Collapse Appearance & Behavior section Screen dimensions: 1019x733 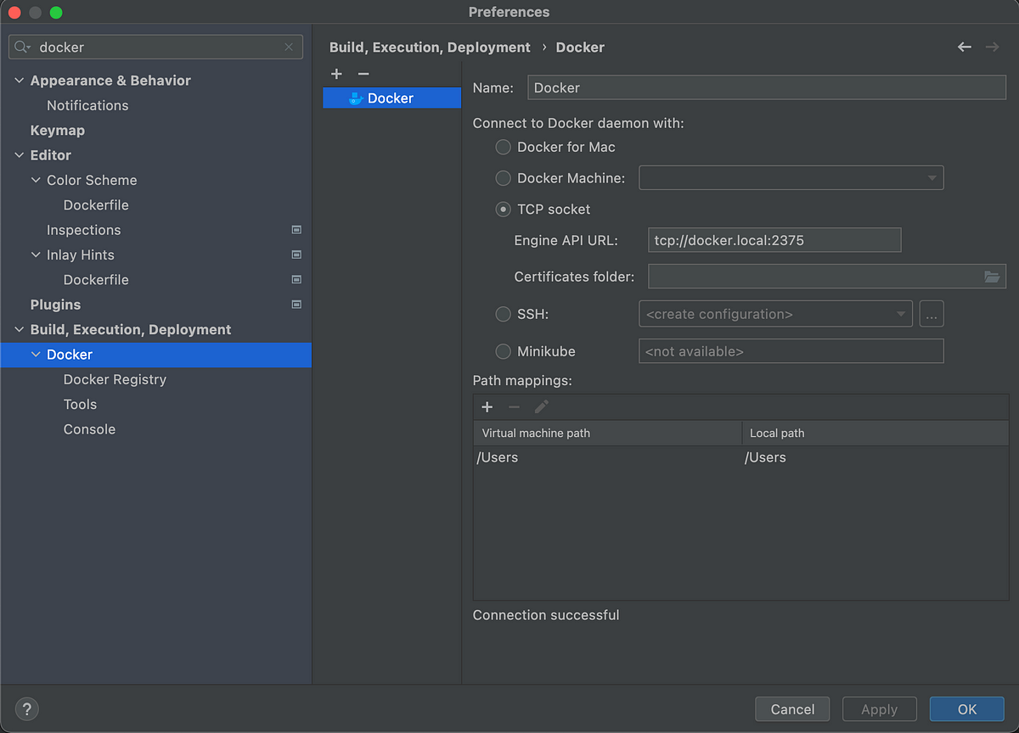[20, 81]
